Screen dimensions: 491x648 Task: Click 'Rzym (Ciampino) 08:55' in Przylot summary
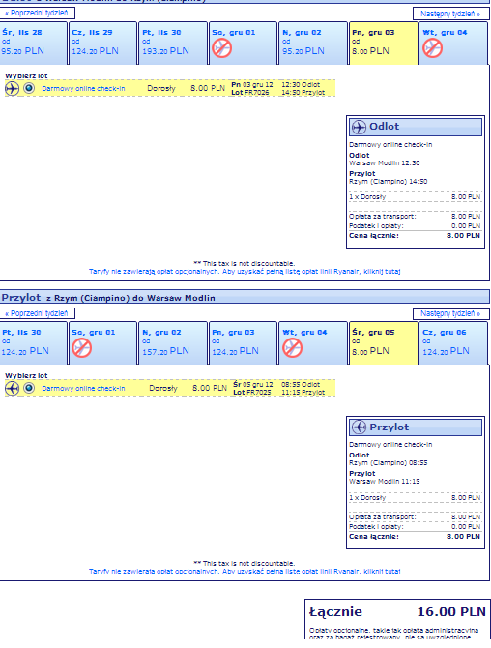(x=389, y=463)
